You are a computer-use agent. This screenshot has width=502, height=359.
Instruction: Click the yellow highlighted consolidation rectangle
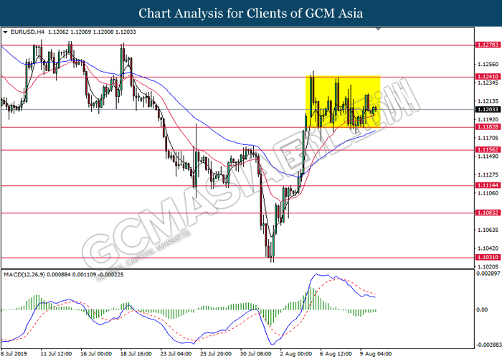(x=343, y=102)
